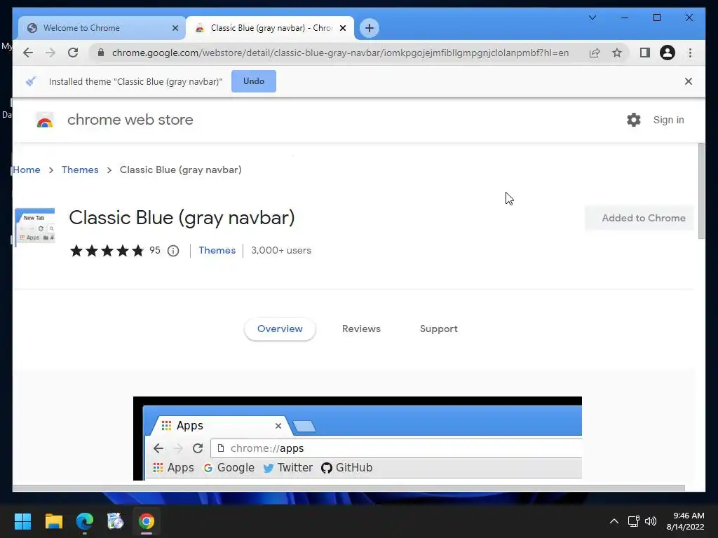Image resolution: width=718 pixels, height=538 pixels.
Task: Open the Windows Start menu
Action: click(22, 521)
